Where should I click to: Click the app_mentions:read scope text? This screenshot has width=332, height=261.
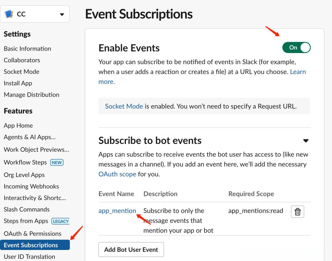[x=255, y=211]
